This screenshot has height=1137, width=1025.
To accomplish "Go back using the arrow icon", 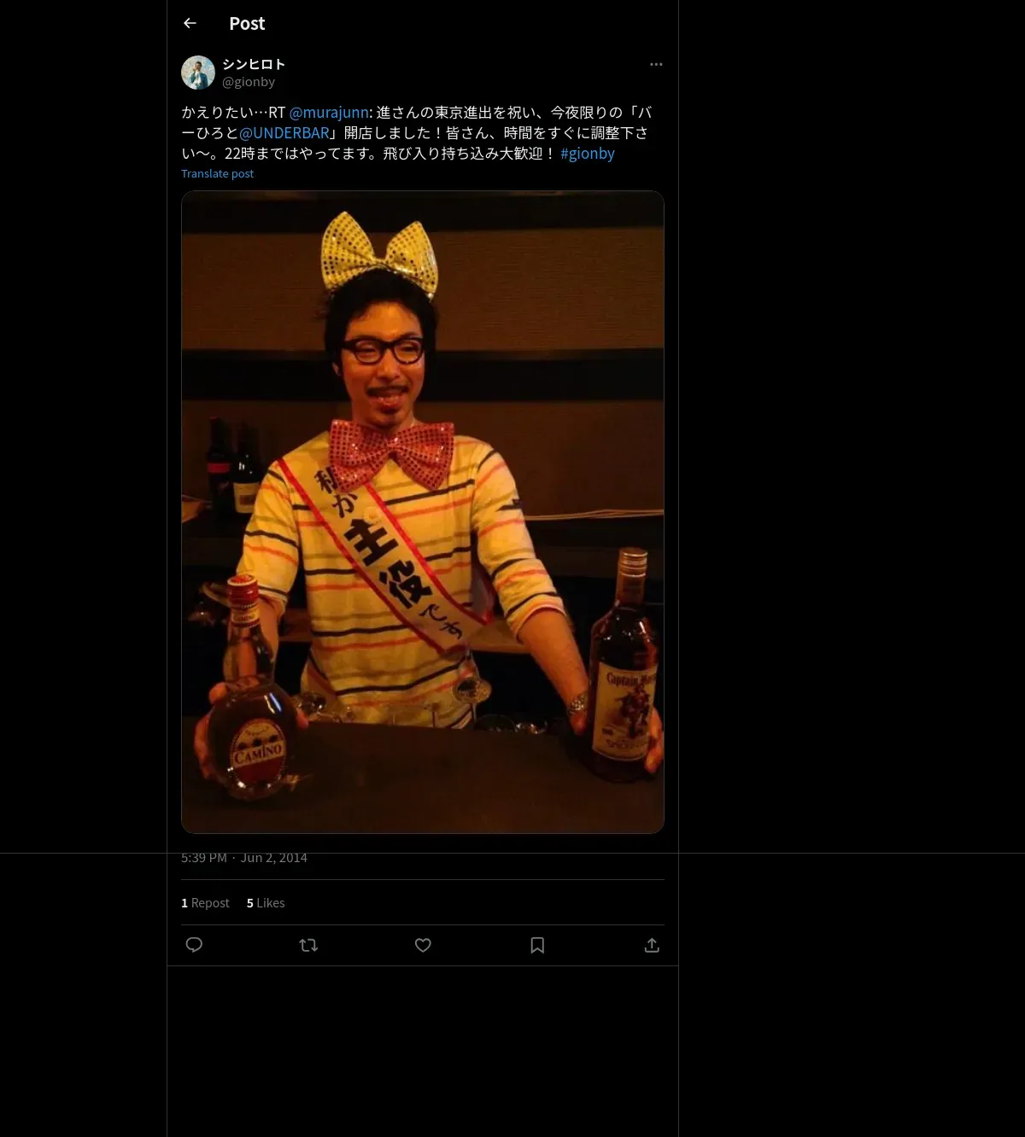I will [190, 23].
